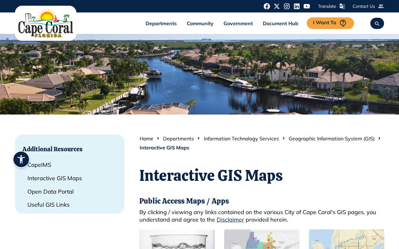Screen dimensions: 399x249
Task: Open the Disclaimer link
Action: [230, 220]
